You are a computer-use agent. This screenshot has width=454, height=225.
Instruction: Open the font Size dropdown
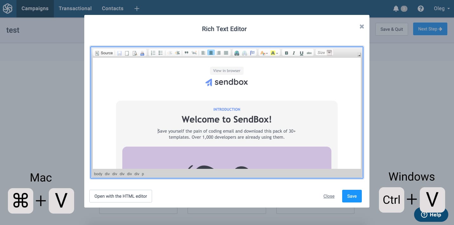(324, 53)
